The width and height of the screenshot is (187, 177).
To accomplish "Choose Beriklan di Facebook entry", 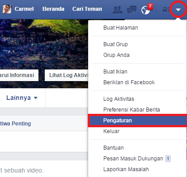I will [129, 82].
